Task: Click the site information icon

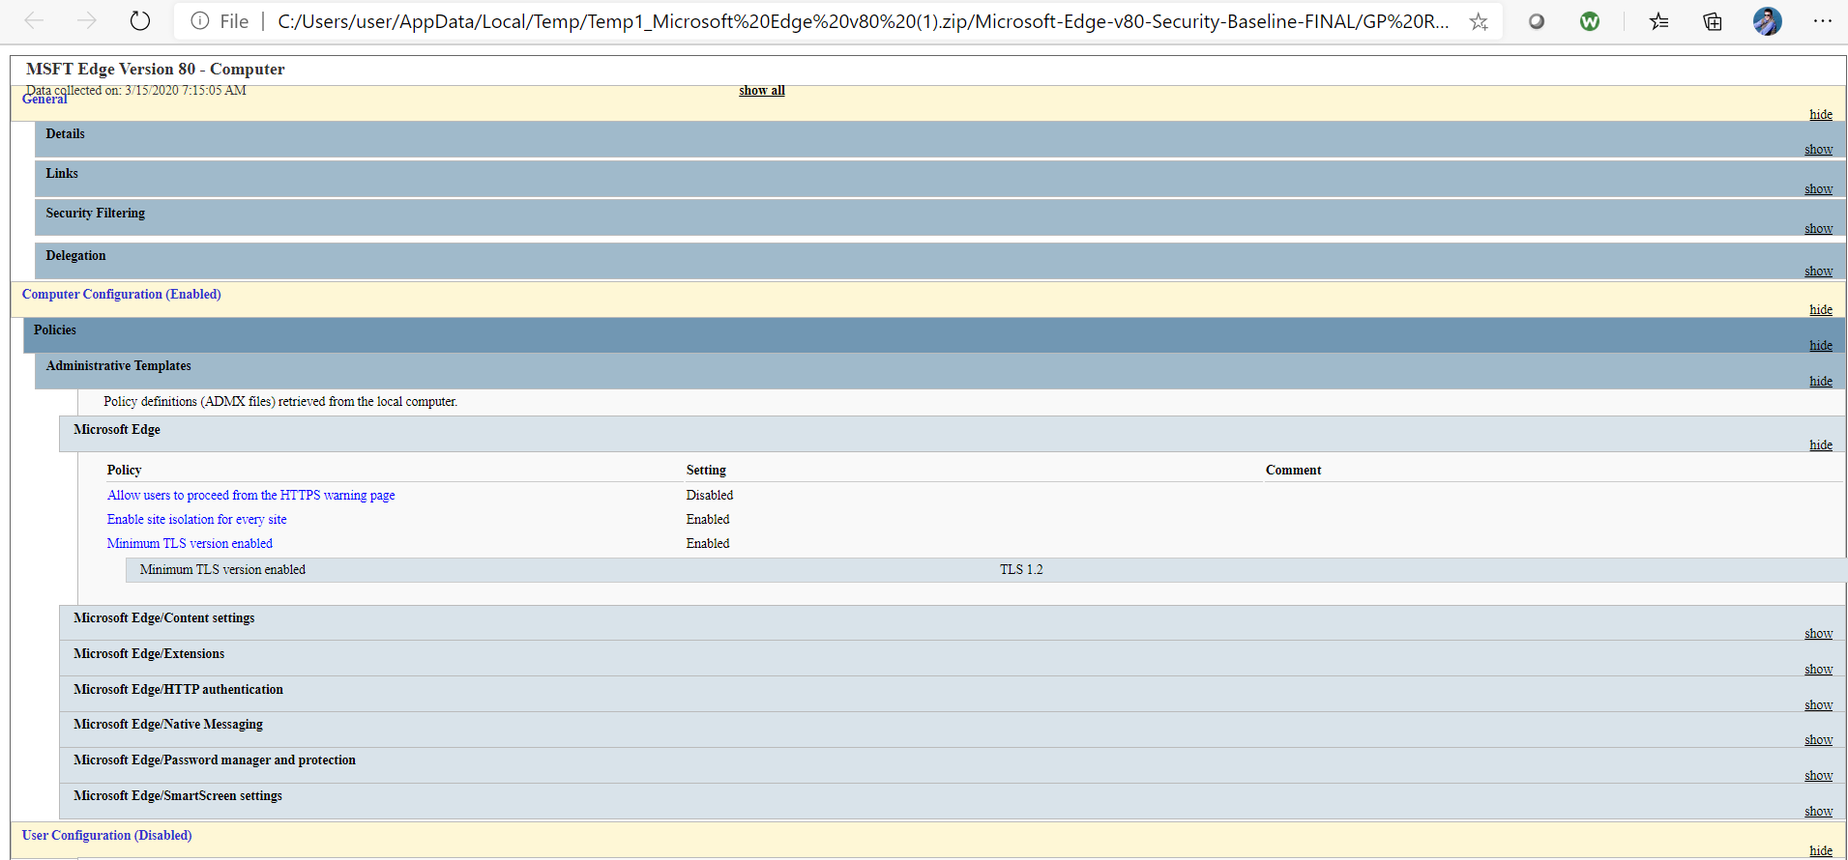Action: 199,20
